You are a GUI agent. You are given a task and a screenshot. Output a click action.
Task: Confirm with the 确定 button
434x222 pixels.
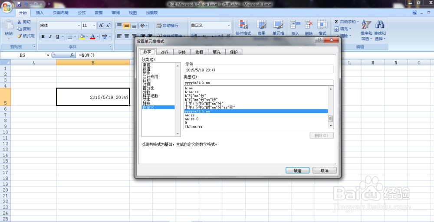click(x=298, y=170)
